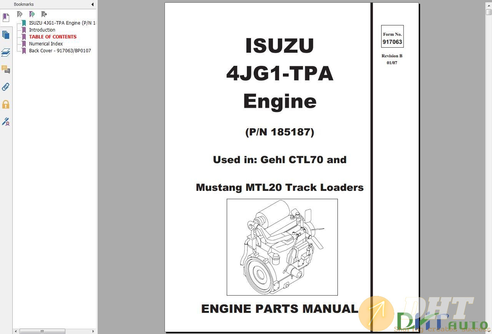Viewport: 492px width, 334px height.
Task: Click "Revision B" text
Action: [x=392, y=56]
